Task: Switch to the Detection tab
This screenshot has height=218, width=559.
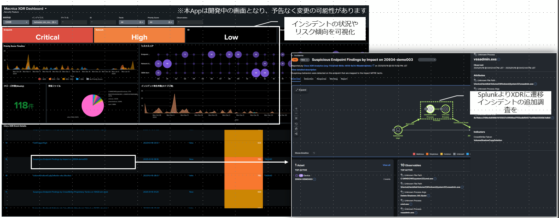Action: pyautogui.click(x=308, y=79)
